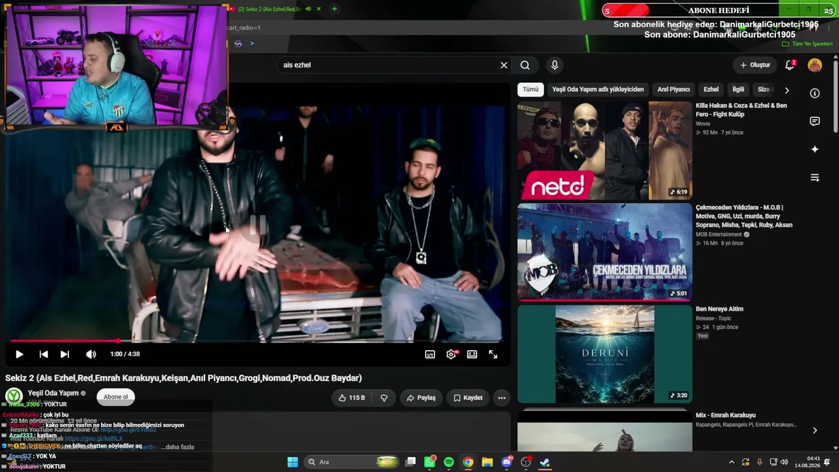Viewport: 839px width, 472px height.
Task: Select the Ezhel filter chip
Action: point(711,89)
